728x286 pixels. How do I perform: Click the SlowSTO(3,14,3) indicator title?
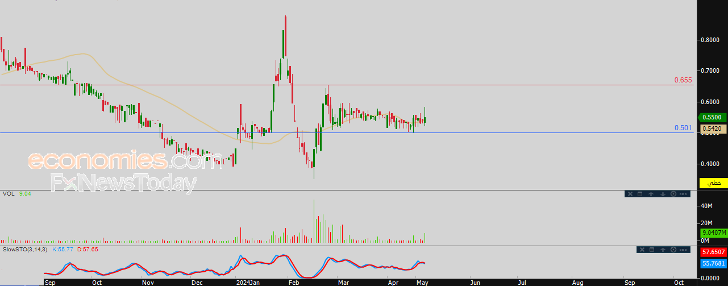26,249
